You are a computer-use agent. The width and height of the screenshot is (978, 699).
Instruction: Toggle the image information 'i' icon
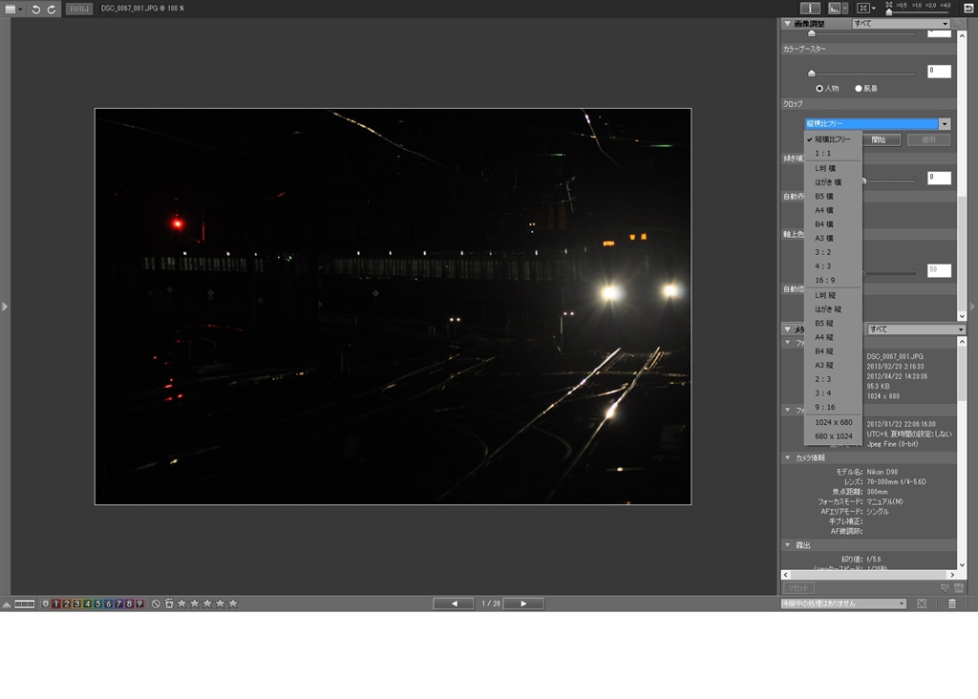pos(810,8)
